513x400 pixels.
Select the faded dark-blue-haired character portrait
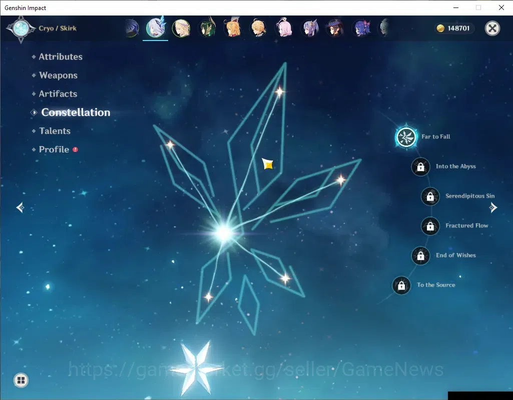[x=132, y=28]
